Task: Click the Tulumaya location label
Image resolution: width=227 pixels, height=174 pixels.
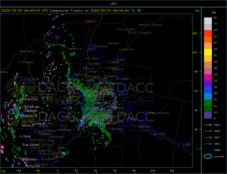Action: tap(94, 63)
